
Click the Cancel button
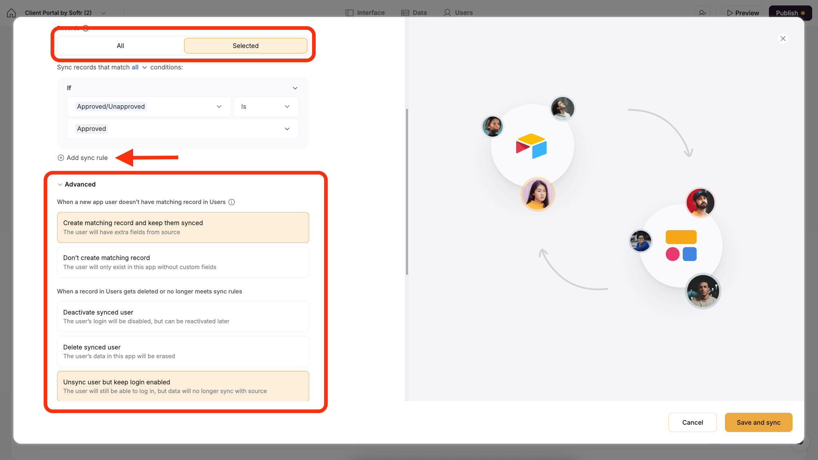point(692,422)
